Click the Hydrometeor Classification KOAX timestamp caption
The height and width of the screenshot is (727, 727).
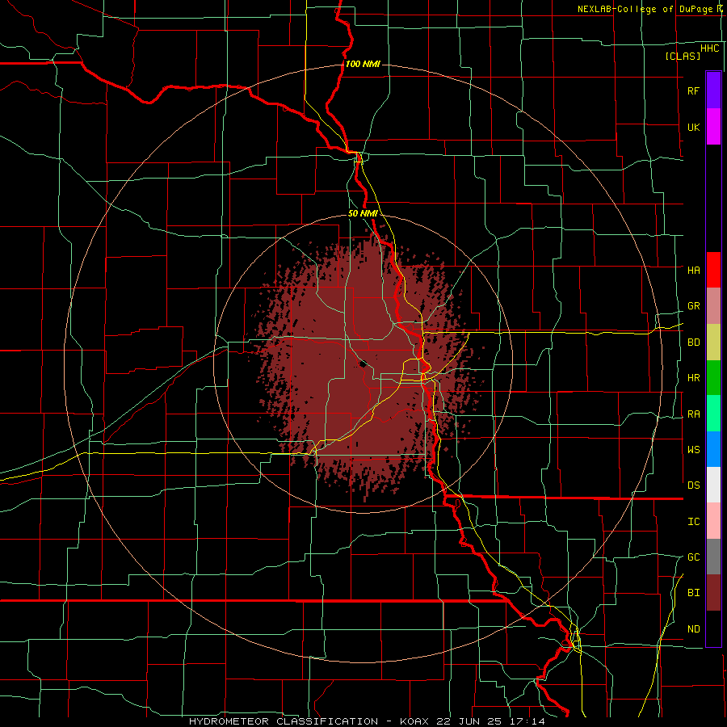coord(368,721)
